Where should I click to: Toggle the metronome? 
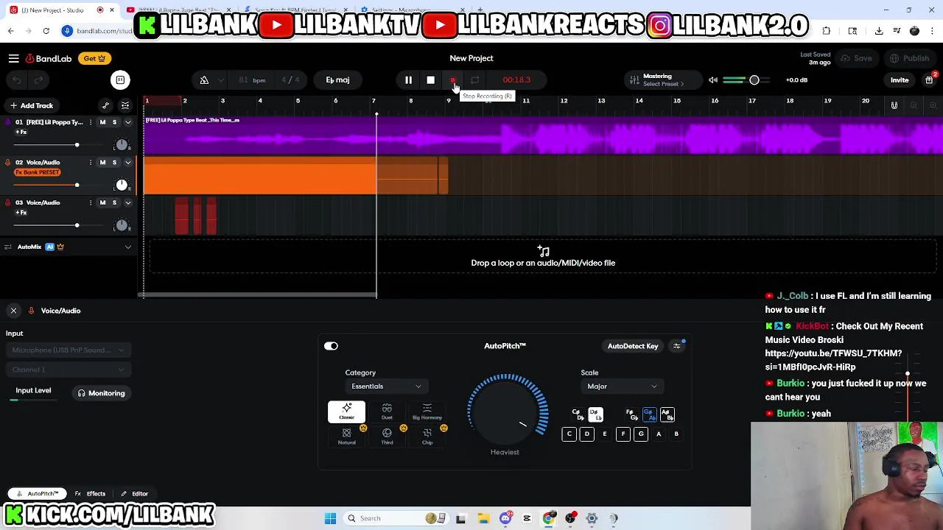(x=204, y=79)
